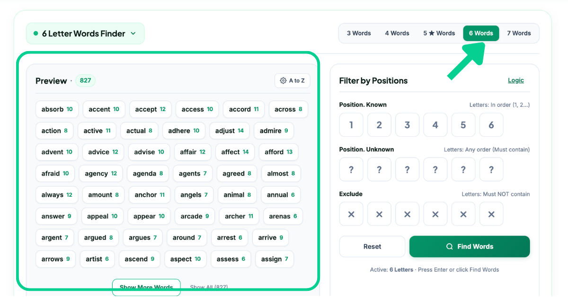Click the word chip 'adjust'
This screenshot has width=568, height=297.
pyautogui.click(x=230, y=131)
